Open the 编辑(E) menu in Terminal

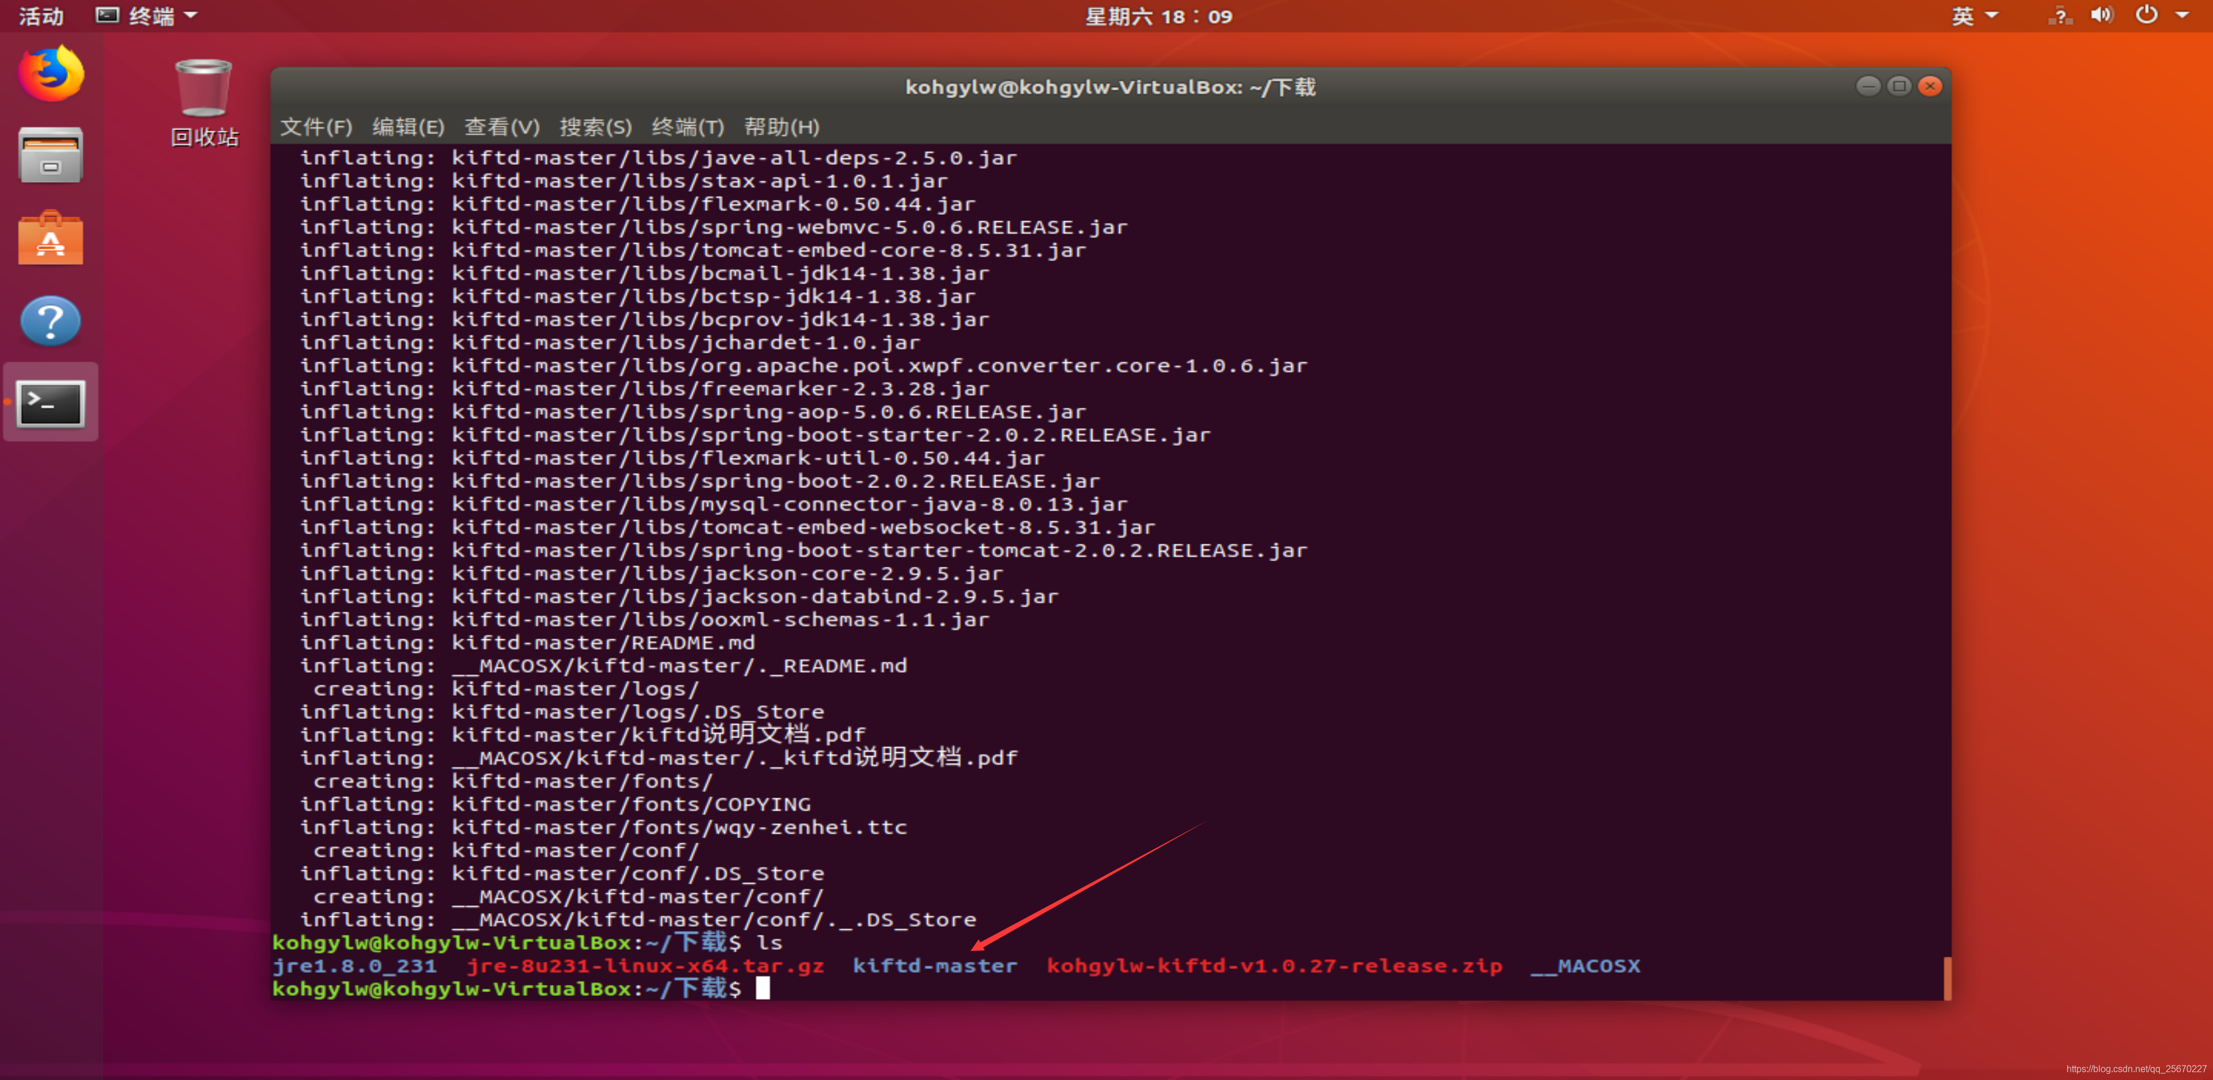[408, 126]
